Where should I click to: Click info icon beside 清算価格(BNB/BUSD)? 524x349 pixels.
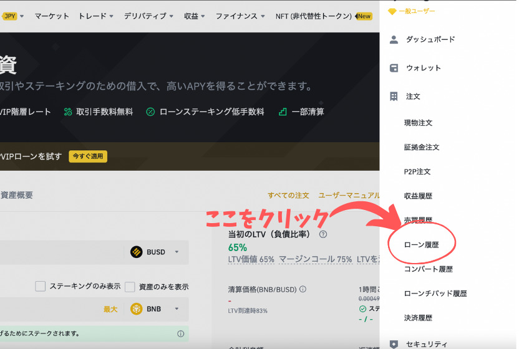click(303, 289)
